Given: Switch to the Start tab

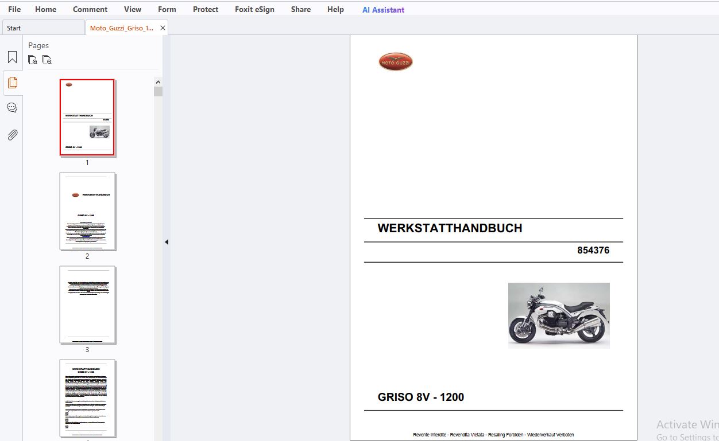Looking at the screenshot, I should [x=43, y=28].
